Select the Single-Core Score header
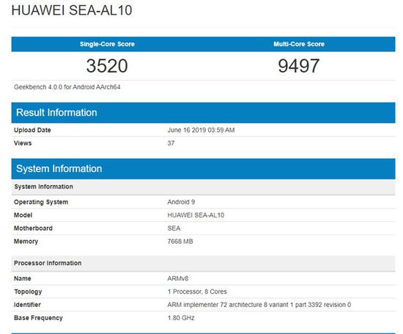This screenshot has height=334, width=403. (x=107, y=44)
